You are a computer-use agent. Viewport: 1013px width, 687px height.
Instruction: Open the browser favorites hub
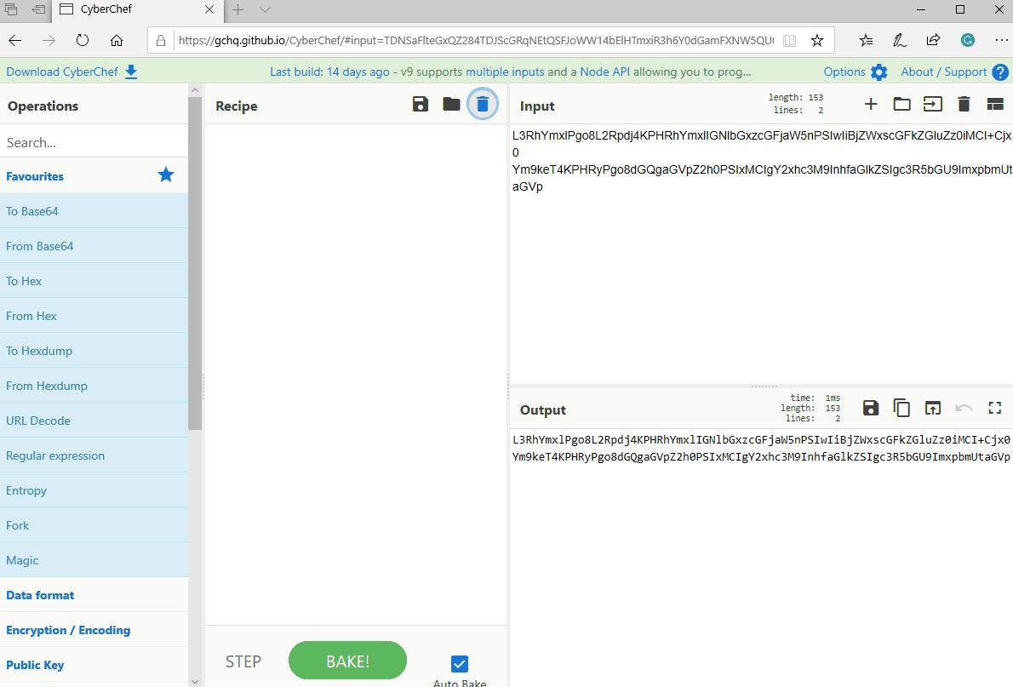pos(867,41)
